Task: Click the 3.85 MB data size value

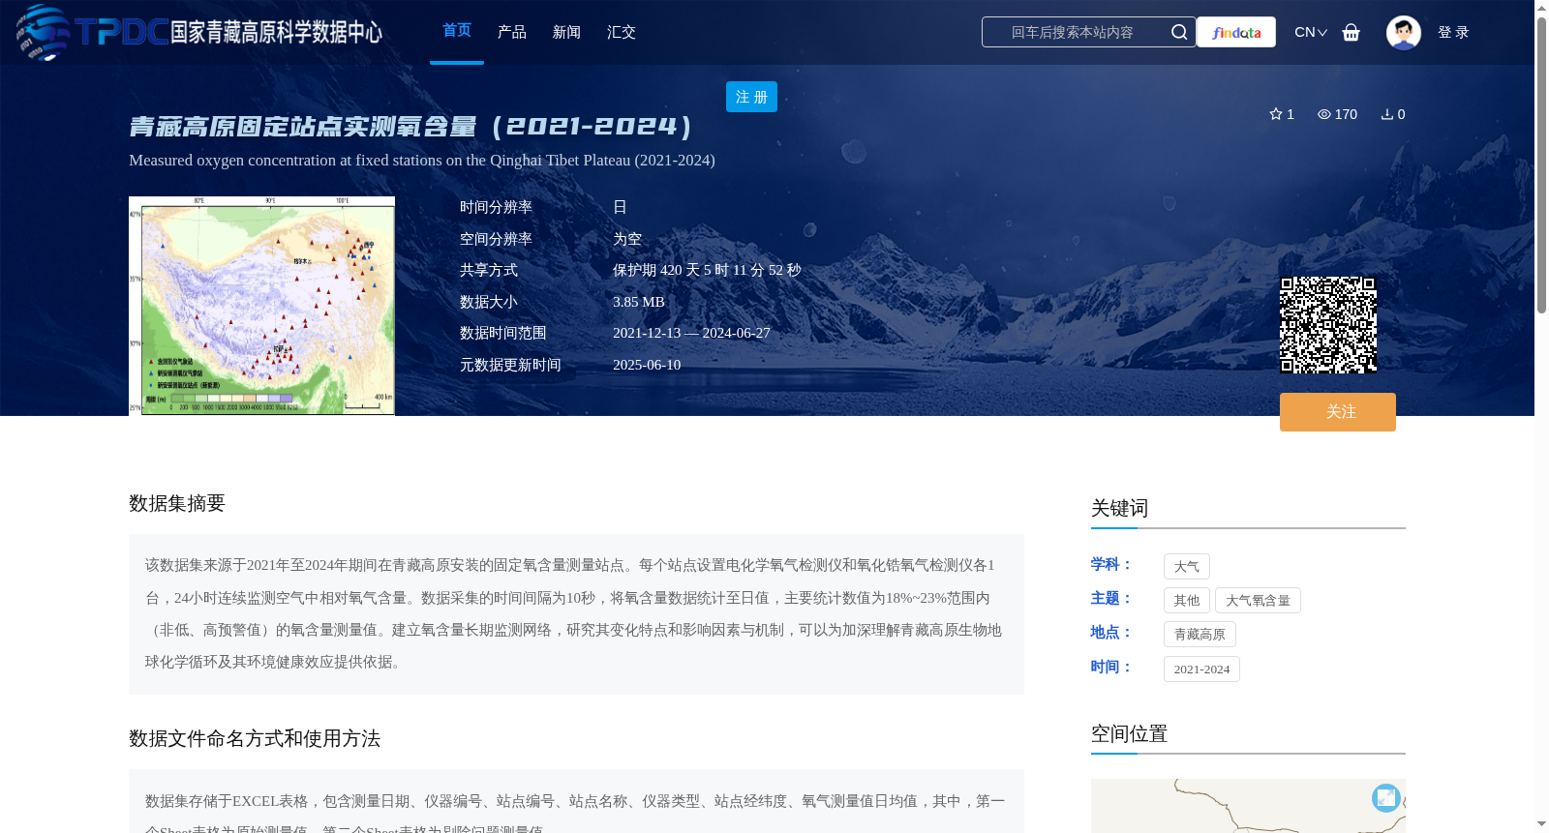Action: (x=639, y=302)
